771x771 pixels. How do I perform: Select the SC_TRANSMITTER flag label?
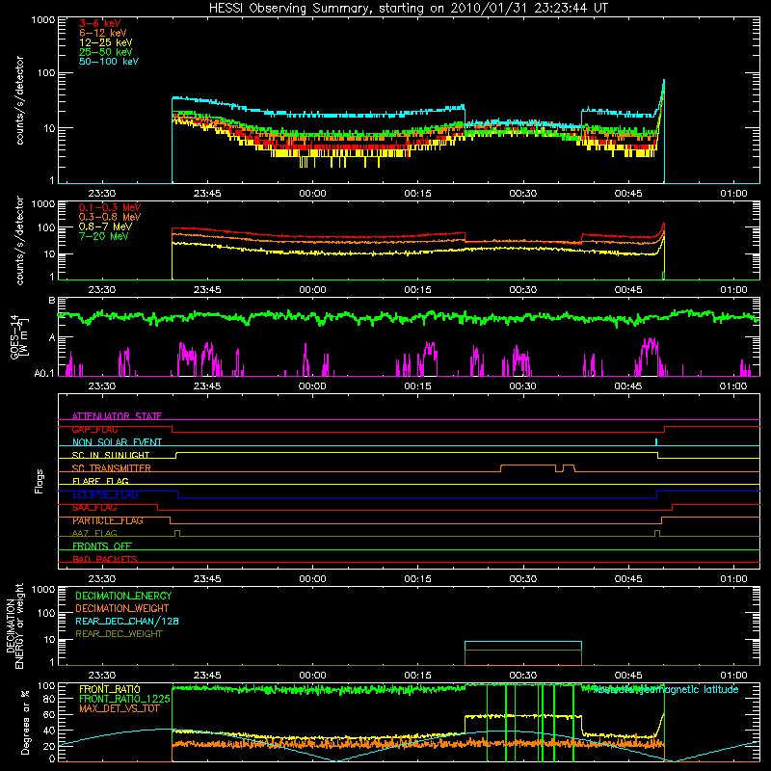click(x=111, y=468)
